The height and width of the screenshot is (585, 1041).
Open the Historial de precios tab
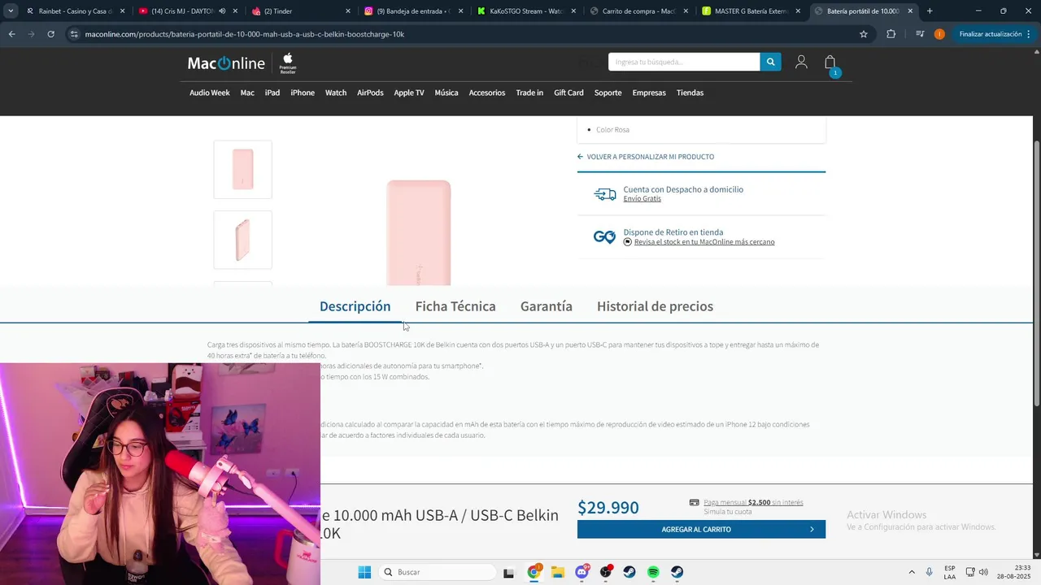coord(655,306)
